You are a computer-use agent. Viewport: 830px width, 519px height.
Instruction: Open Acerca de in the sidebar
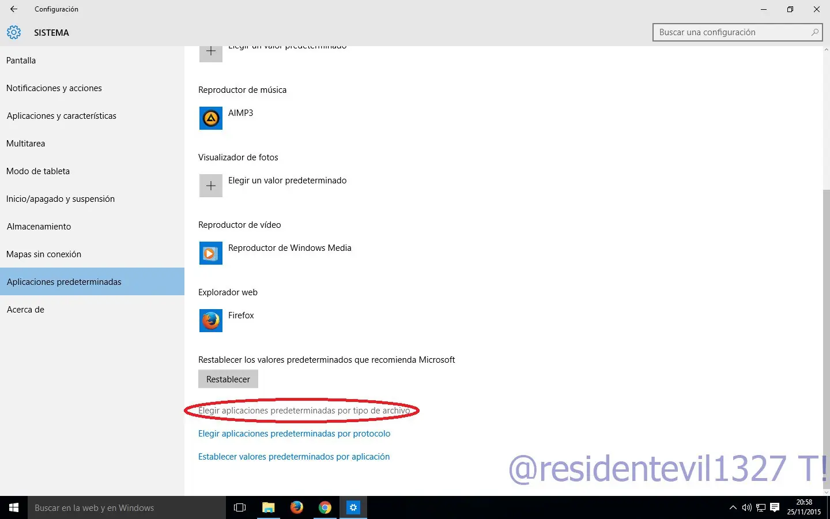click(92, 310)
